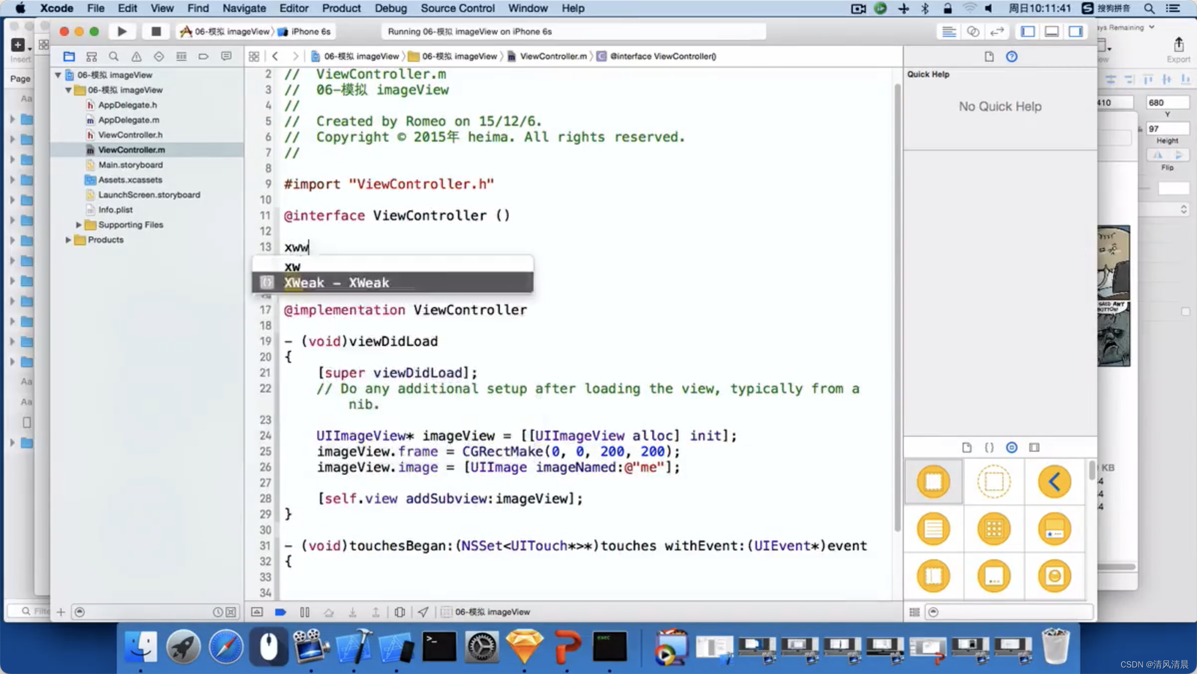Open the Source Control menu
This screenshot has width=1197, height=674.
(457, 8)
